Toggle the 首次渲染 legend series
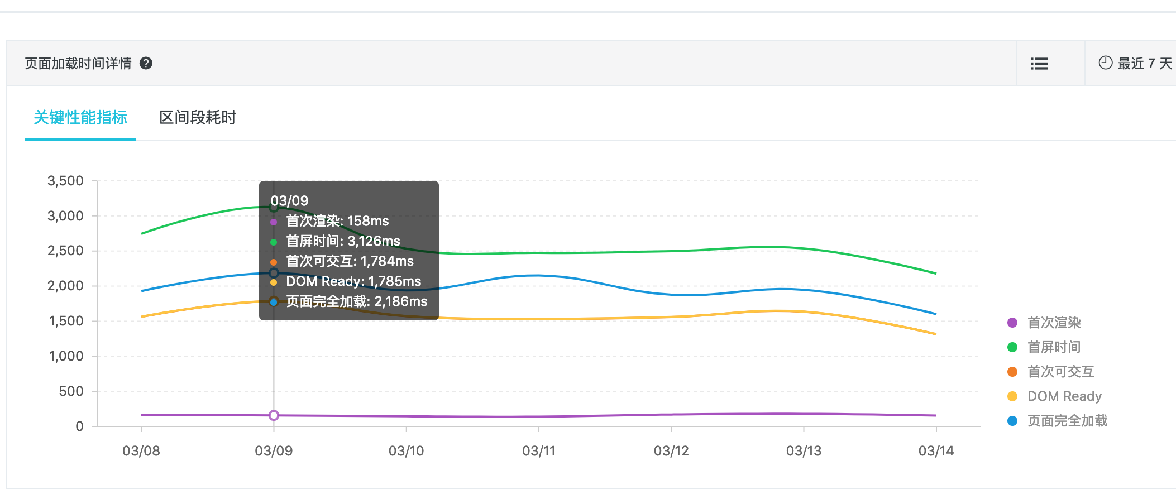This screenshot has width=1176, height=499. (1054, 323)
